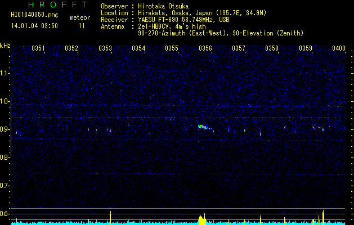Click the 1.1 kHz axis label
Image resolution: width=354 pixels, height=225 pixels.
click(x=5, y=73)
